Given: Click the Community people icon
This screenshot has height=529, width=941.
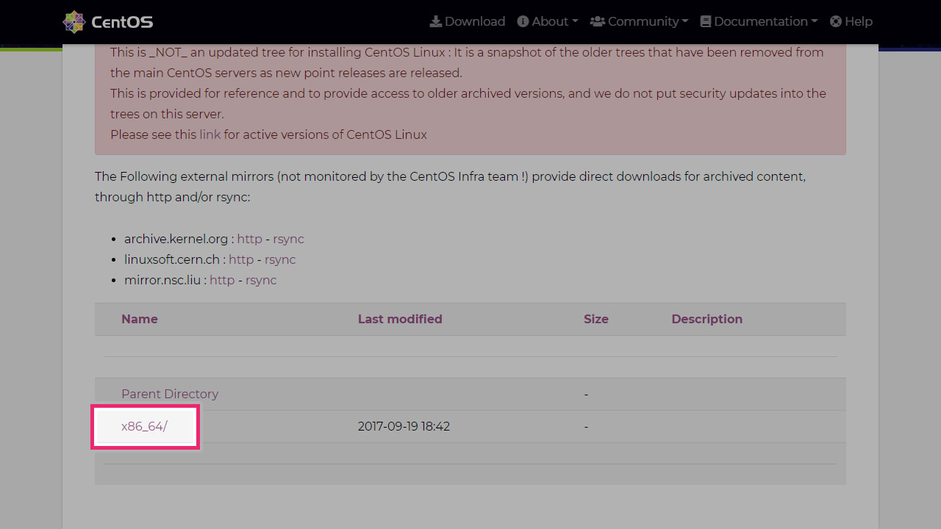Looking at the screenshot, I should click(597, 21).
